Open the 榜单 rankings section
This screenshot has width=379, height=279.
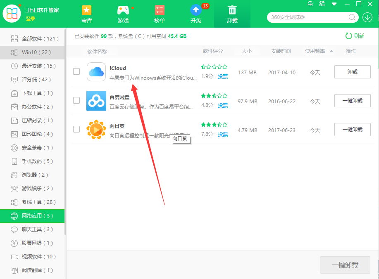(x=159, y=14)
